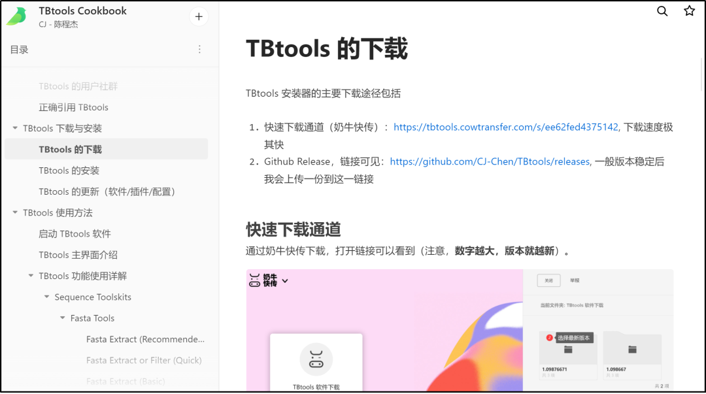Bookmark the page using the star icon
The image size is (706, 394).
pos(689,11)
